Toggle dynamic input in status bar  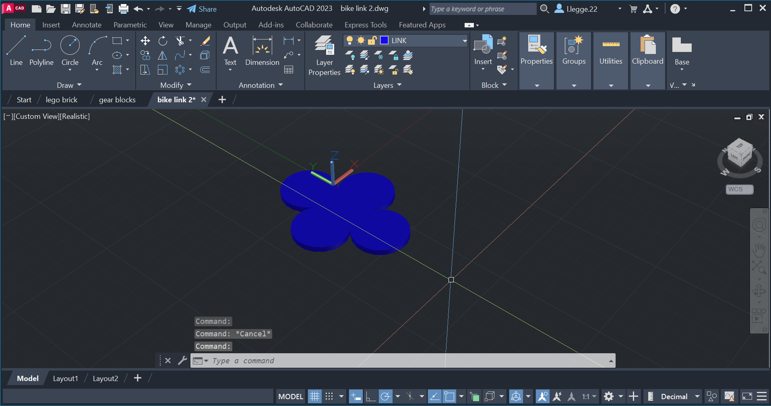(356, 396)
